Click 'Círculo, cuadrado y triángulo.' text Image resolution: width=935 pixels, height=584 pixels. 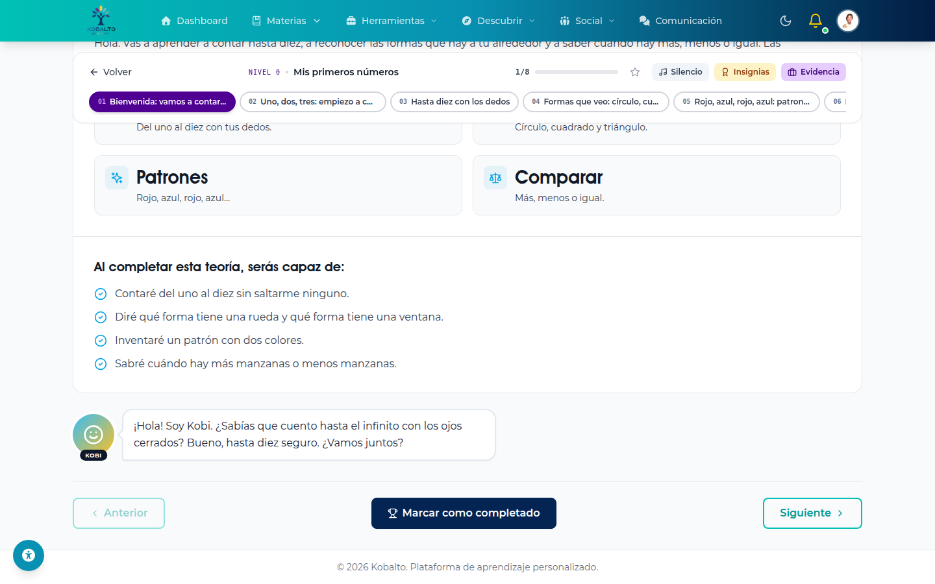pos(581,127)
